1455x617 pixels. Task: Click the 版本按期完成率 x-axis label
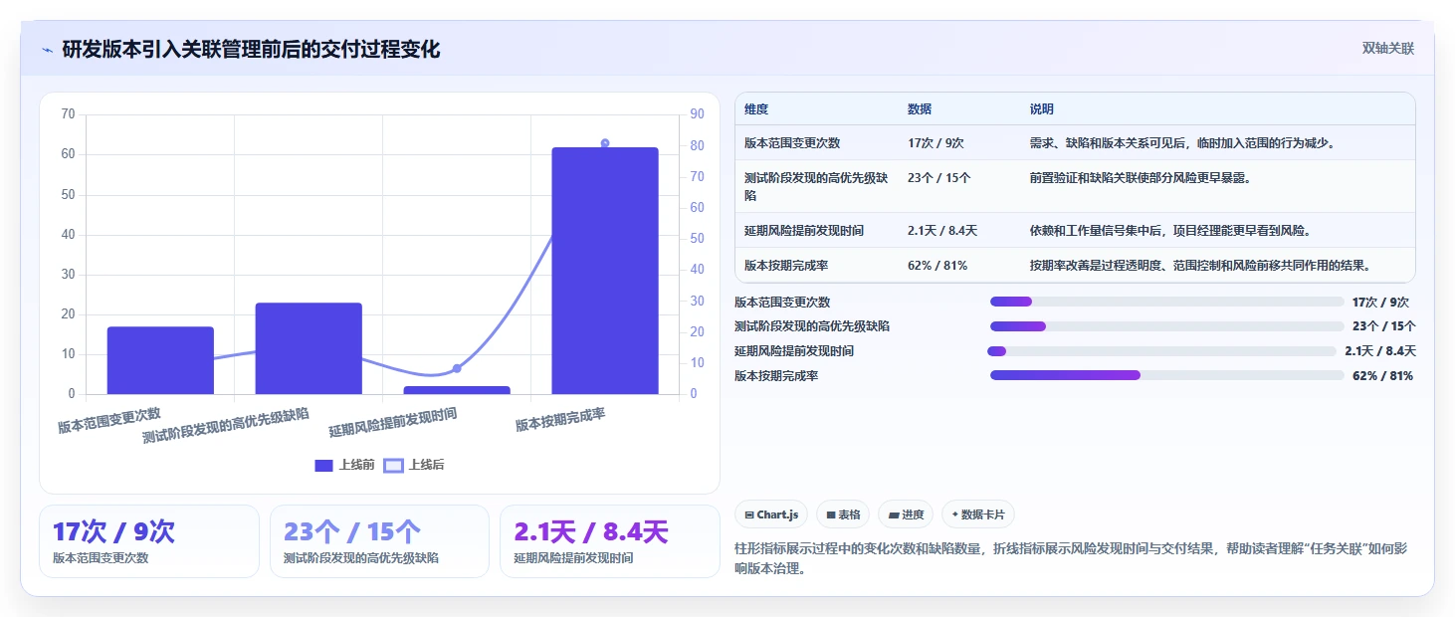pos(560,420)
